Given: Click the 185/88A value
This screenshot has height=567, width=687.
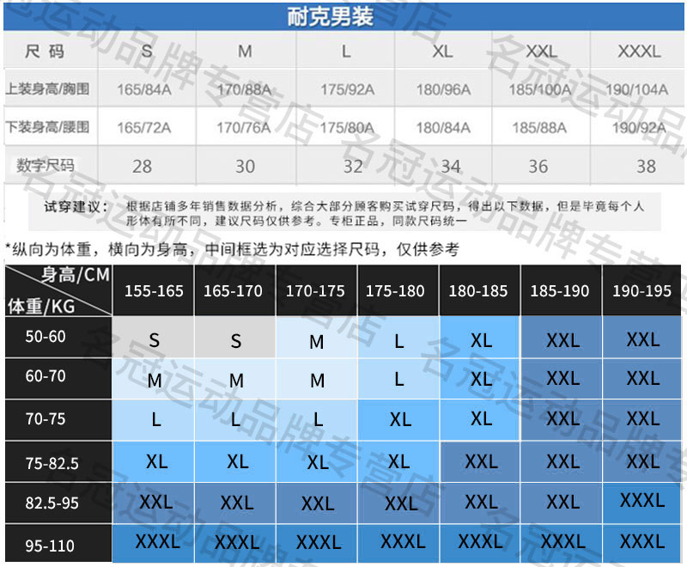Looking at the screenshot, I should click(x=539, y=128).
